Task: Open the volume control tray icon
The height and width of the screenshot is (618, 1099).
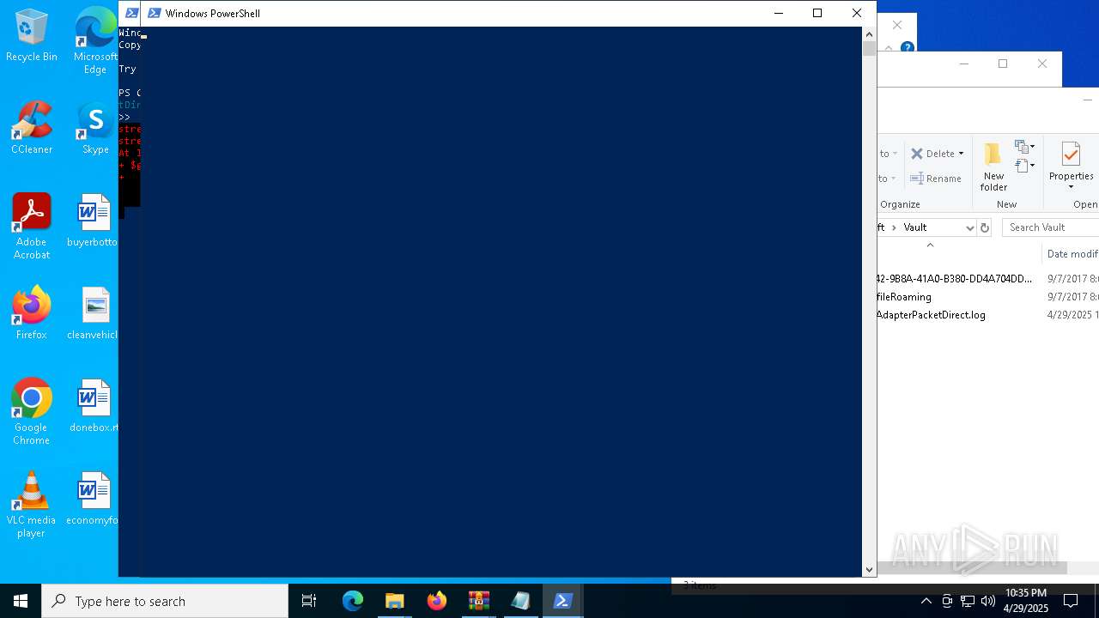Action: tap(987, 601)
